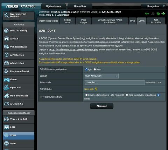Image resolution: width=168 pixels, height=150 pixels.
Task: Click the Gyors internetbeállítás wizard icon
Action: (6, 15)
